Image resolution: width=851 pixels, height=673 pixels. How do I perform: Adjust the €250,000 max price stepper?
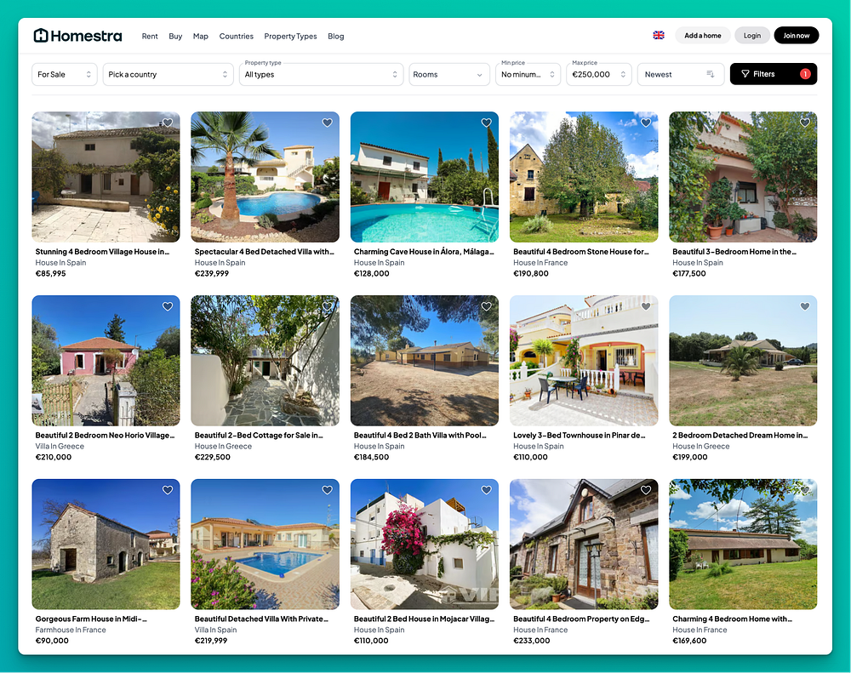coord(623,74)
